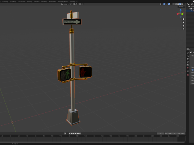Collapse the Scene panel in properties
Screen dimensions: 194x145
[192, 56]
